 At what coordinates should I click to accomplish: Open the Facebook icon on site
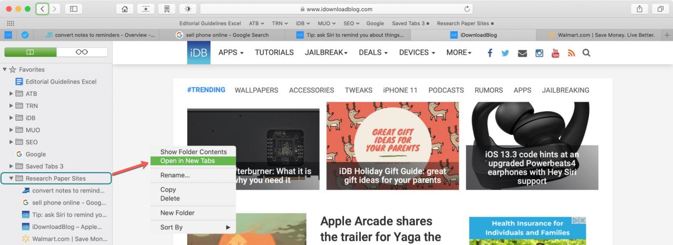pos(490,53)
